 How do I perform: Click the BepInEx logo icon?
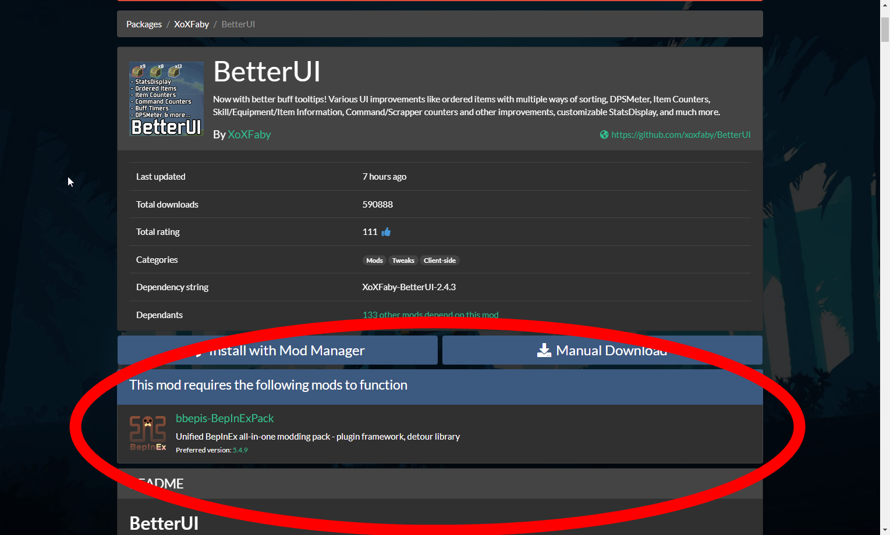click(148, 433)
